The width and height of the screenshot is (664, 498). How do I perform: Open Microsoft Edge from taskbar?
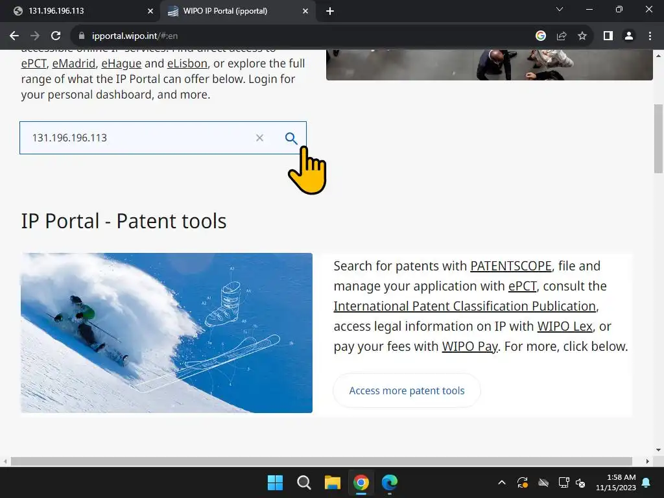click(x=390, y=482)
